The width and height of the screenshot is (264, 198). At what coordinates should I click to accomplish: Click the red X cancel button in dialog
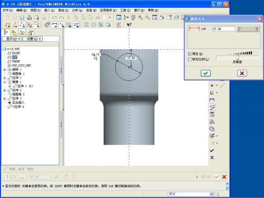click(x=242, y=73)
